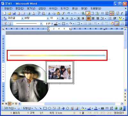Select the Rectangle shape tool
The image size is (128, 116).
click(45, 108)
